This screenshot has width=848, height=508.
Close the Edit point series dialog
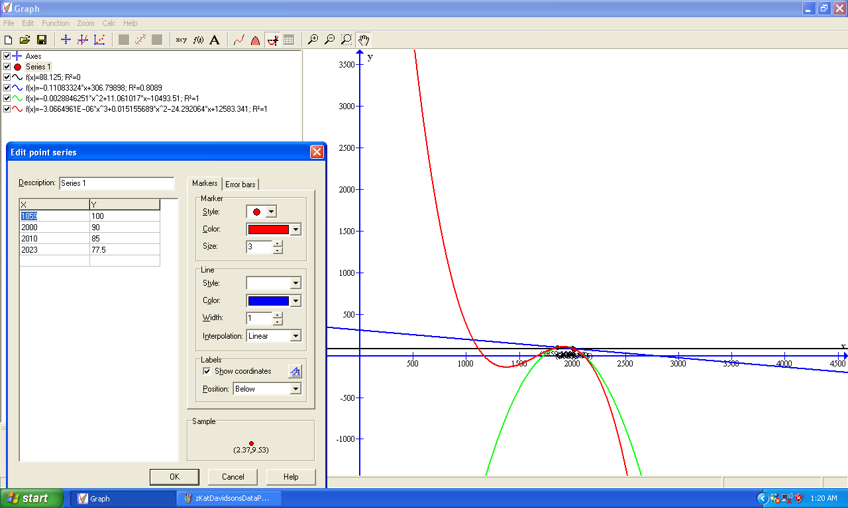(x=317, y=152)
